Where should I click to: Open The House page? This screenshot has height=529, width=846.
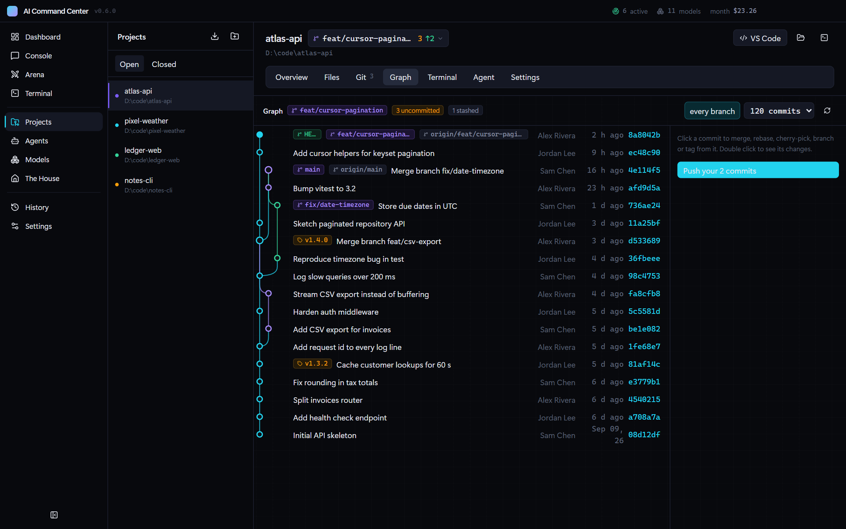coord(54,178)
